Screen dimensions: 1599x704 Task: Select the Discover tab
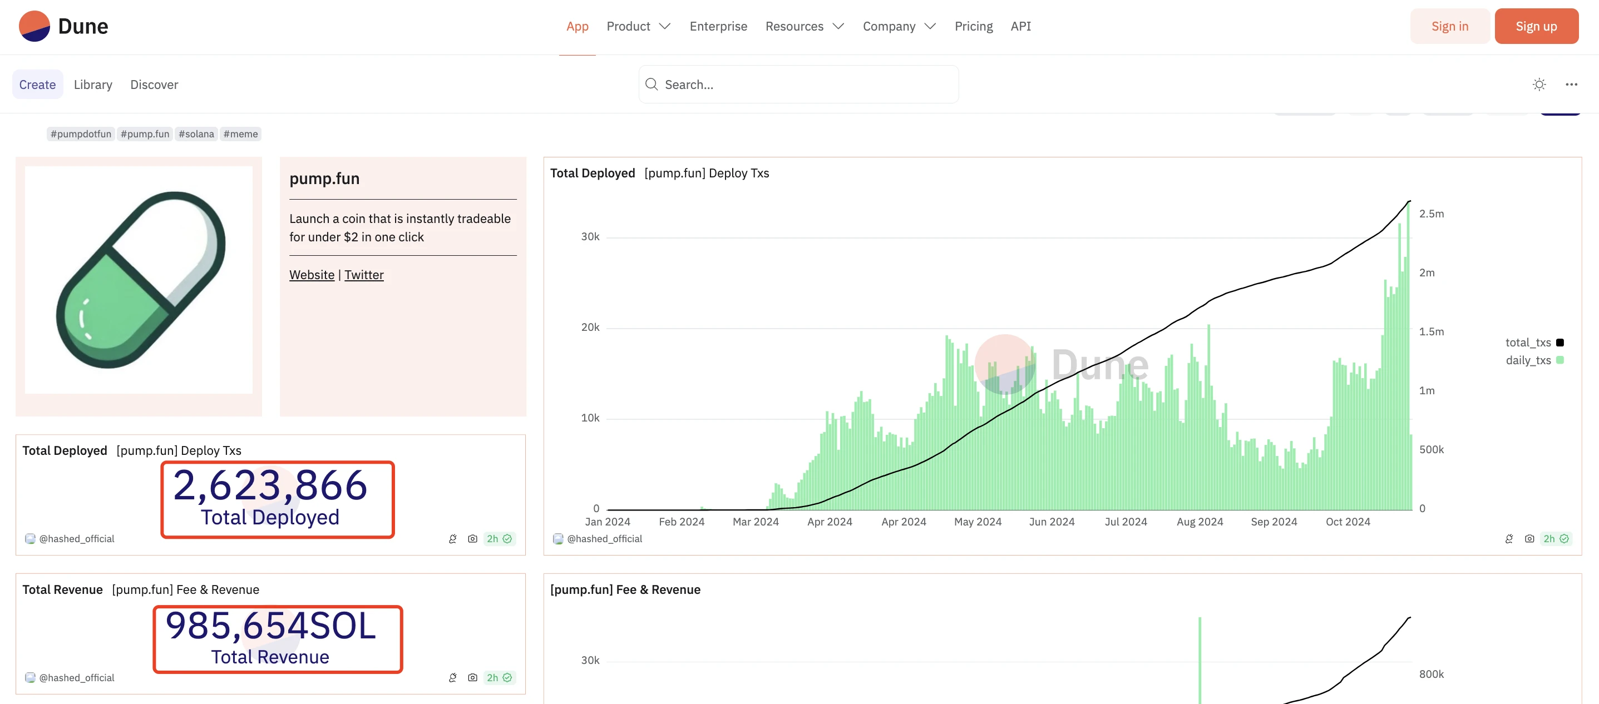(x=154, y=83)
